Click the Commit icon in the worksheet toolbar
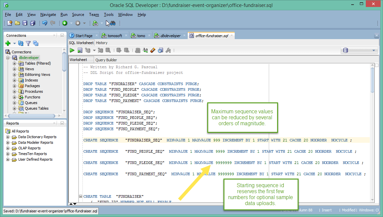The image size is (383, 217). (x=119, y=50)
